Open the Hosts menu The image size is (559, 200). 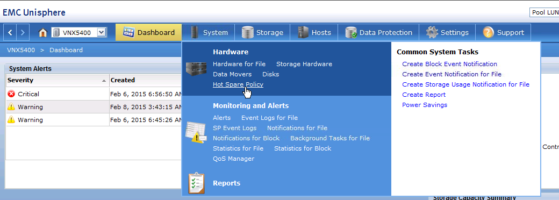pos(314,32)
